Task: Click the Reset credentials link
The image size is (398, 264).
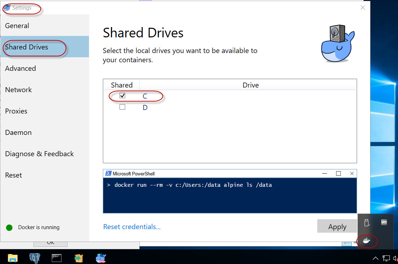Action: (x=132, y=227)
